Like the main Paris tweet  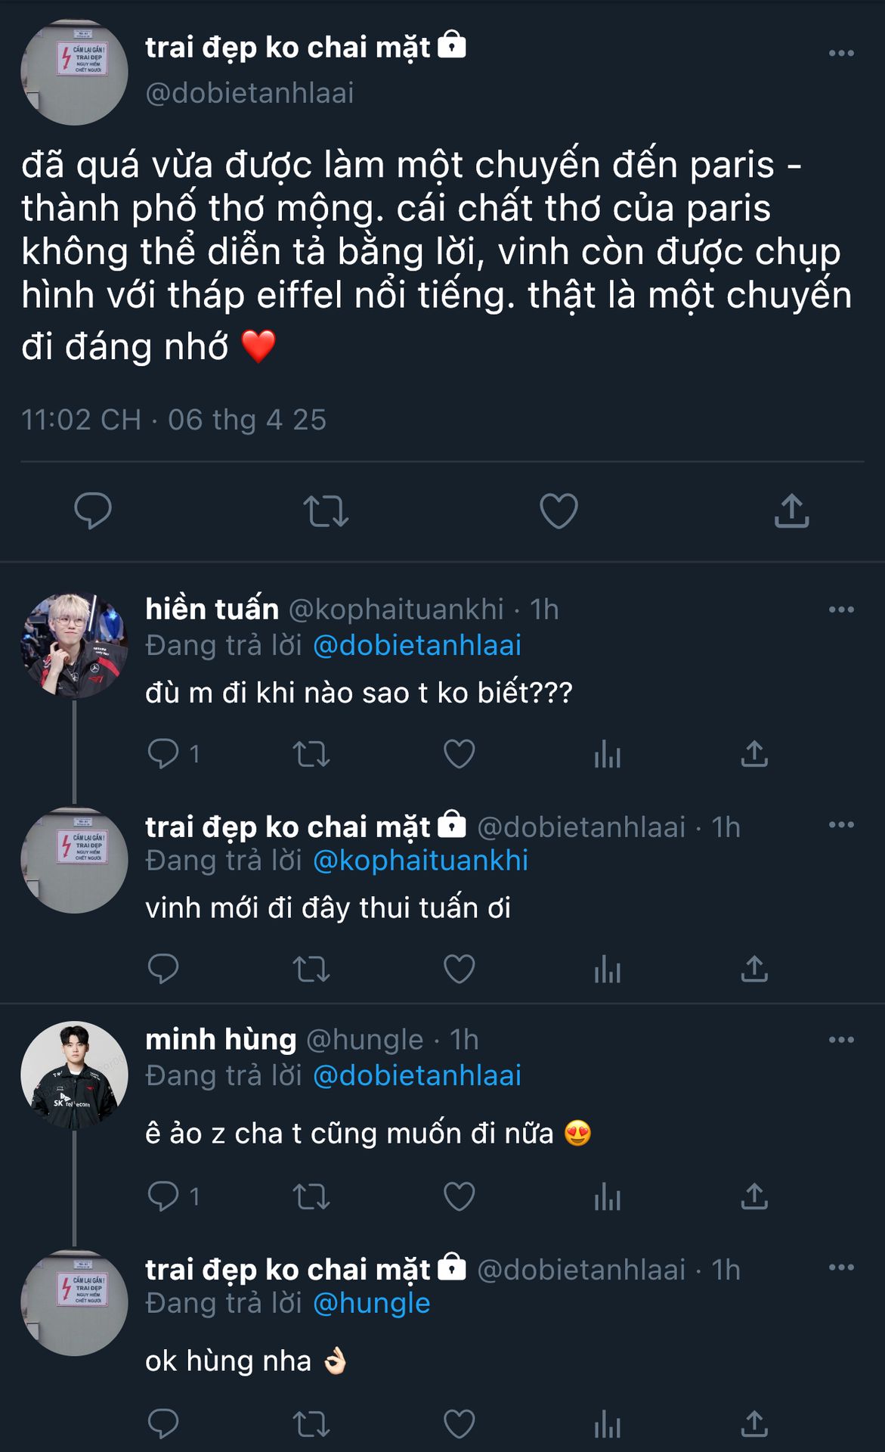coord(559,511)
